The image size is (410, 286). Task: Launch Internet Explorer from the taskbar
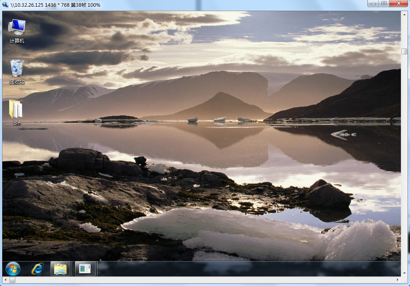tap(37, 269)
